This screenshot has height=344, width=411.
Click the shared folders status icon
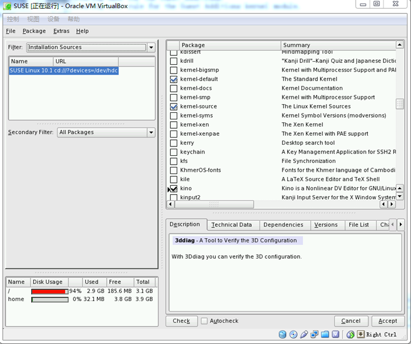tap(325, 334)
